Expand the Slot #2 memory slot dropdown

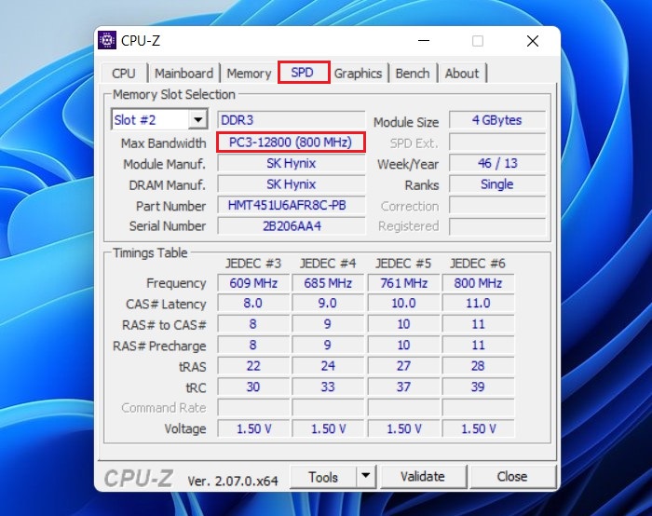pyautogui.click(x=197, y=120)
